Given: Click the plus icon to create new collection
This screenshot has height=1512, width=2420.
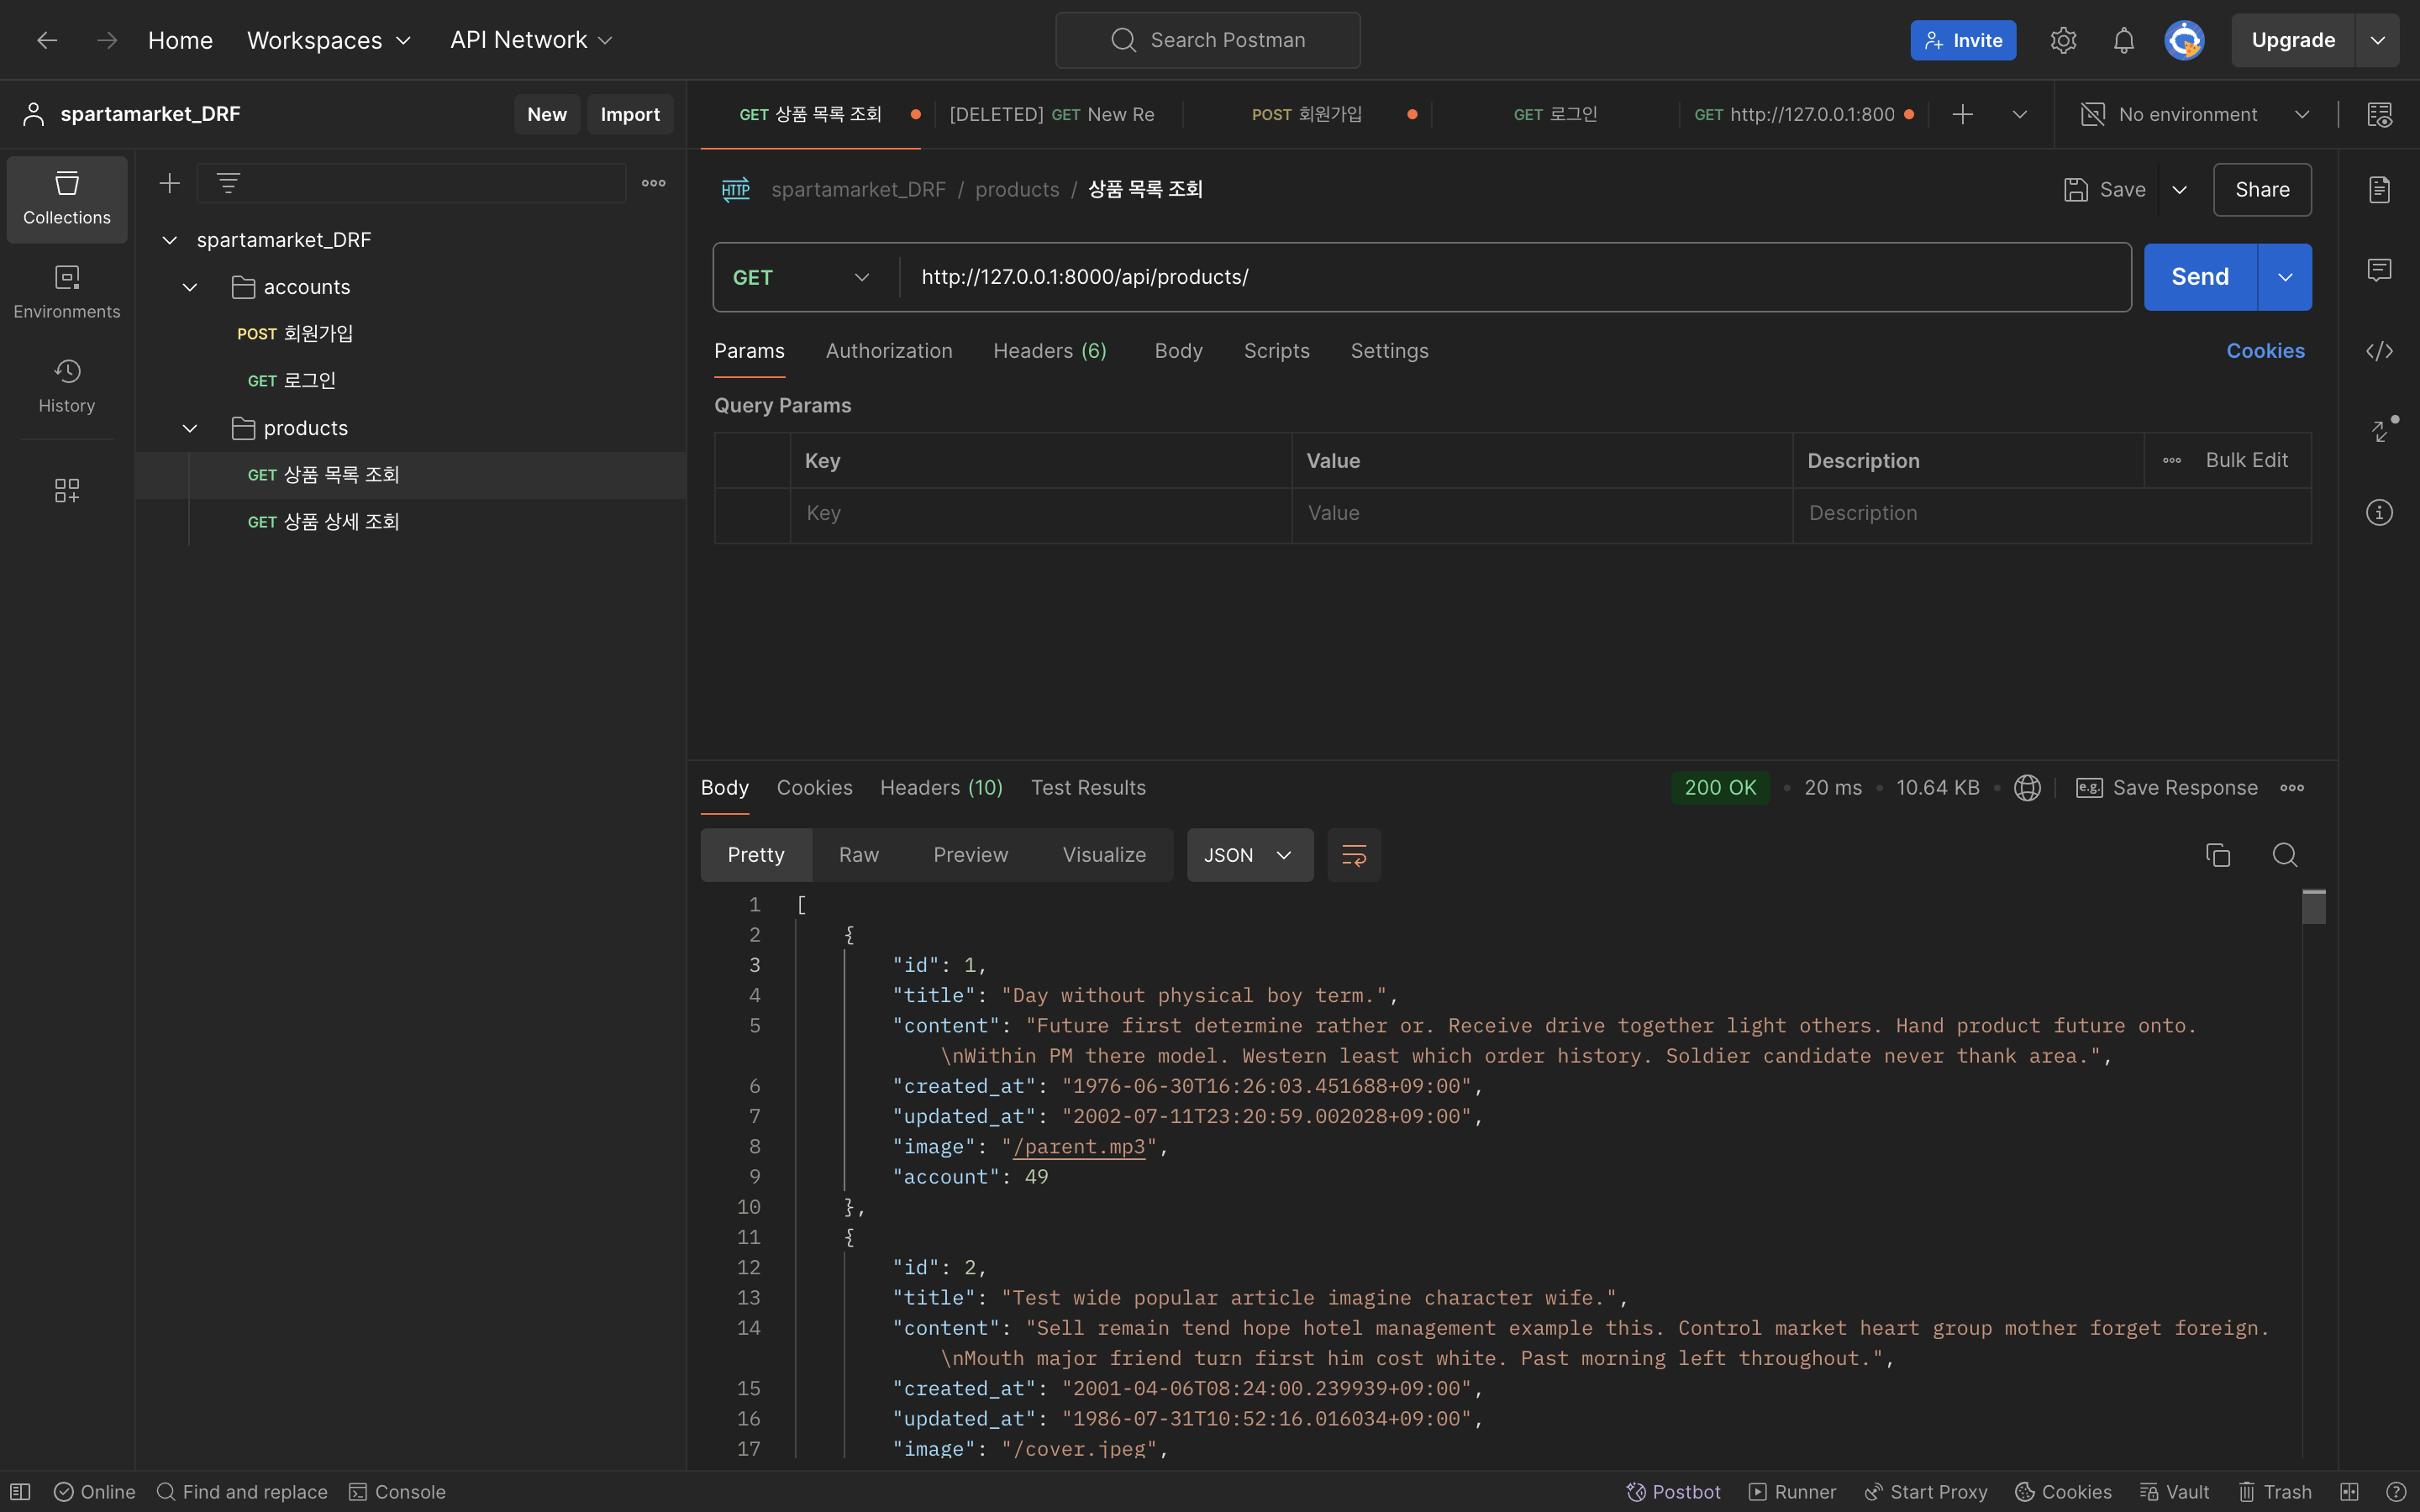Looking at the screenshot, I should coord(170,183).
